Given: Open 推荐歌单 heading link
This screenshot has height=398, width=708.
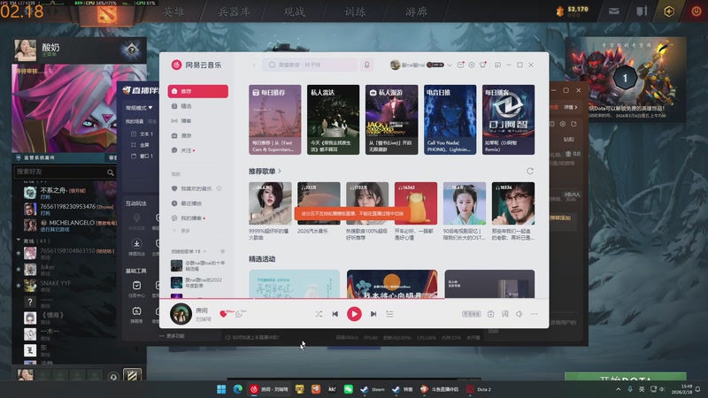Looking at the screenshot, I should coord(265,172).
